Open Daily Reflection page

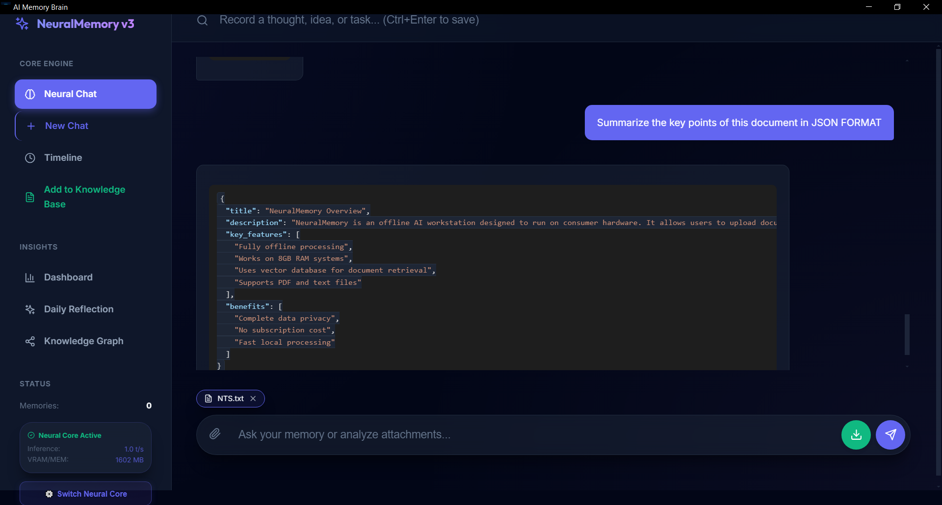click(78, 309)
